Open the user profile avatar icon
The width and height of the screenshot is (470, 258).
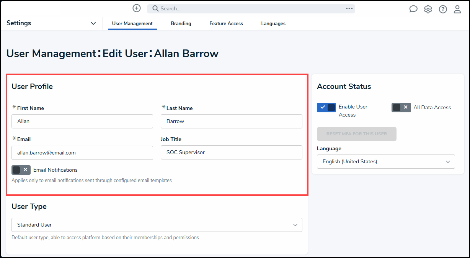(x=457, y=9)
